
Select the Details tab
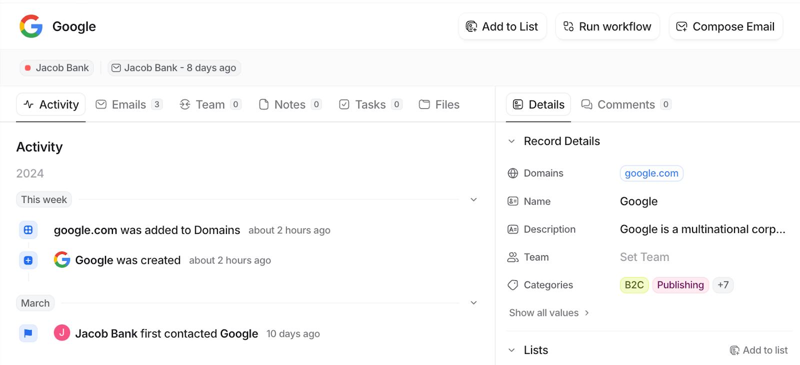click(x=538, y=104)
